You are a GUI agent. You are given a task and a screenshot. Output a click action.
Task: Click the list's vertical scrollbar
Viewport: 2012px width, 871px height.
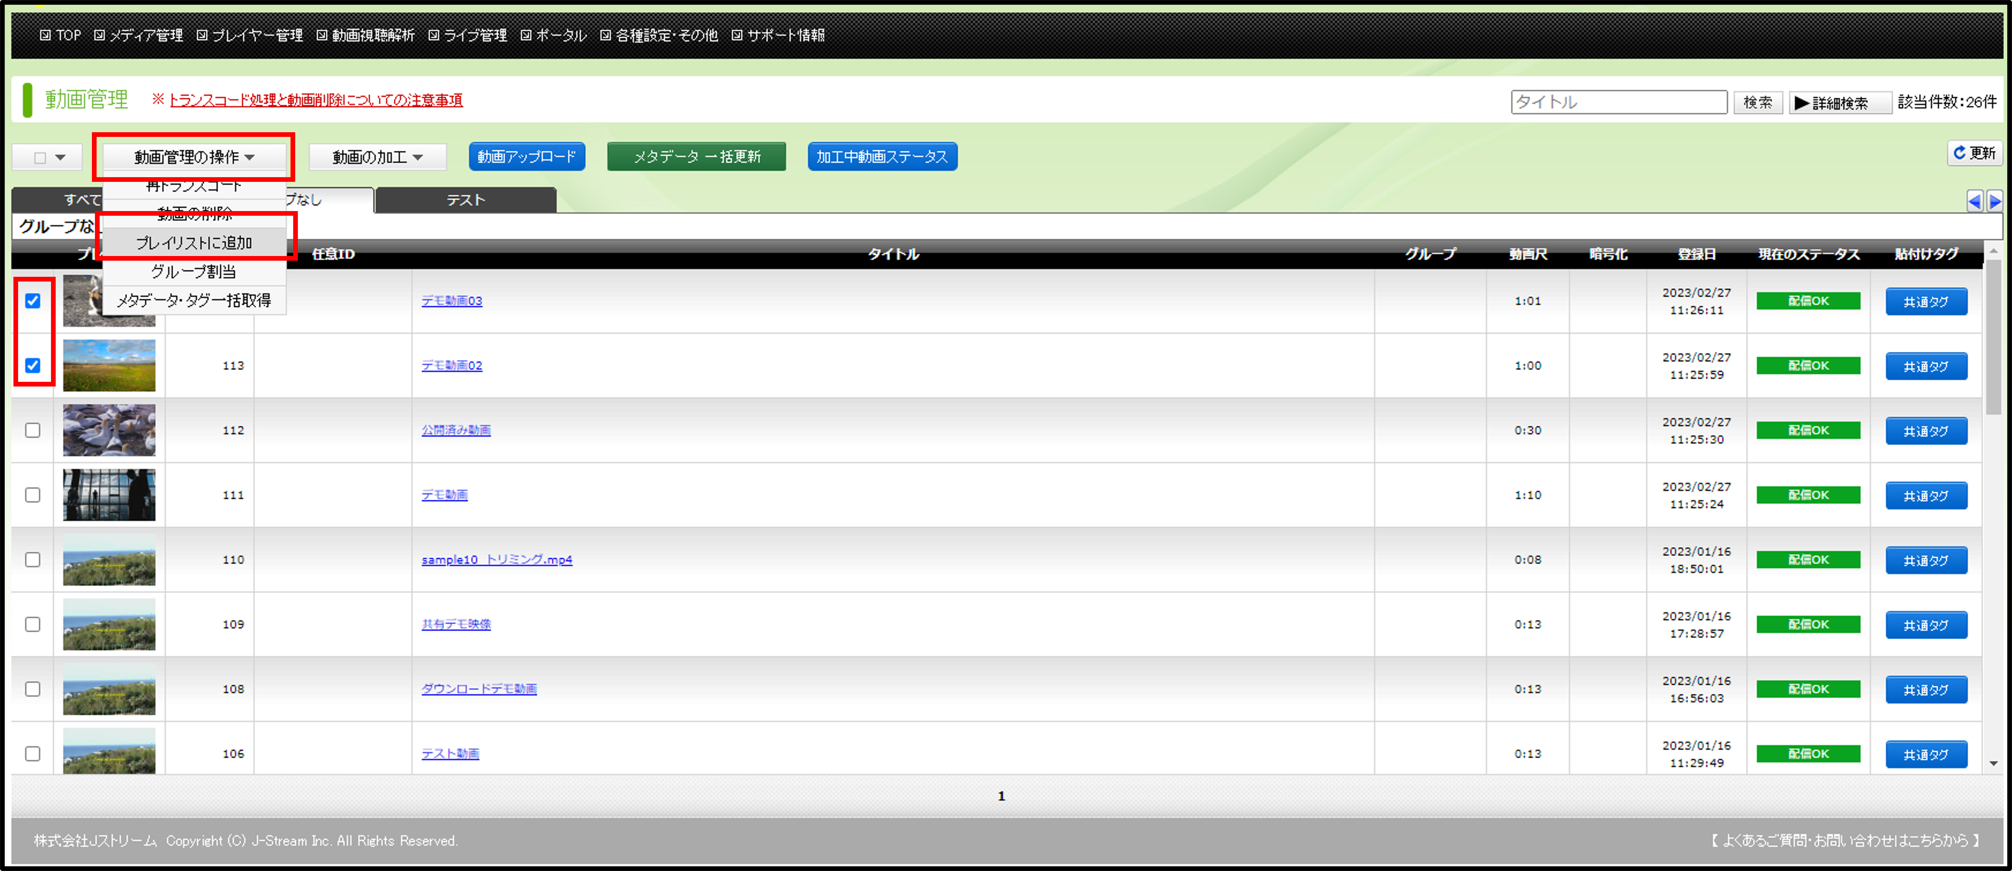click(1993, 338)
